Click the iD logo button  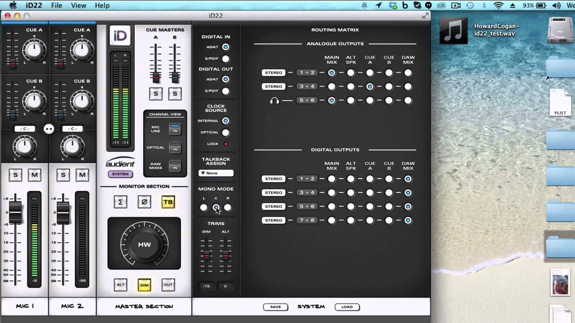(x=120, y=36)
